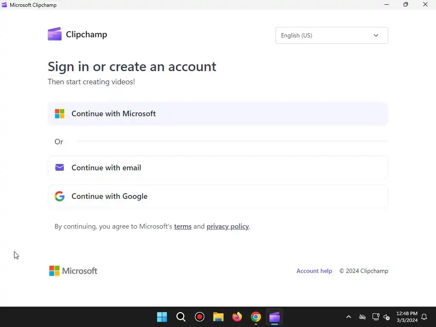Open the Account help link
The image size is (436, 327).
pos(314,271)
